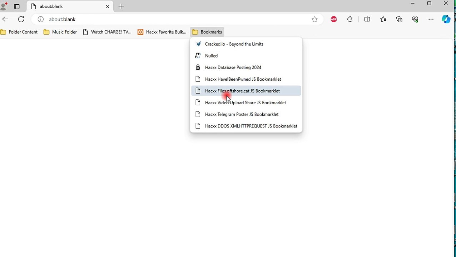456x257 pixels.
Task: Open Cracked.io - Beyond the Limits entry
Action: pyautogui.click(x=246, y=44)
